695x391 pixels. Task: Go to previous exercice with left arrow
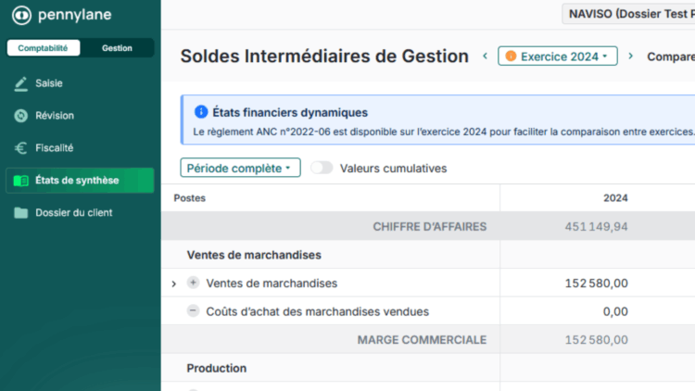click(x=485, y=57)
